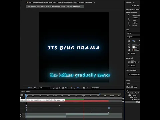Toggle the Fill checkbox
The width and height of the screenshot is (160, 120).
click(129, 47)
